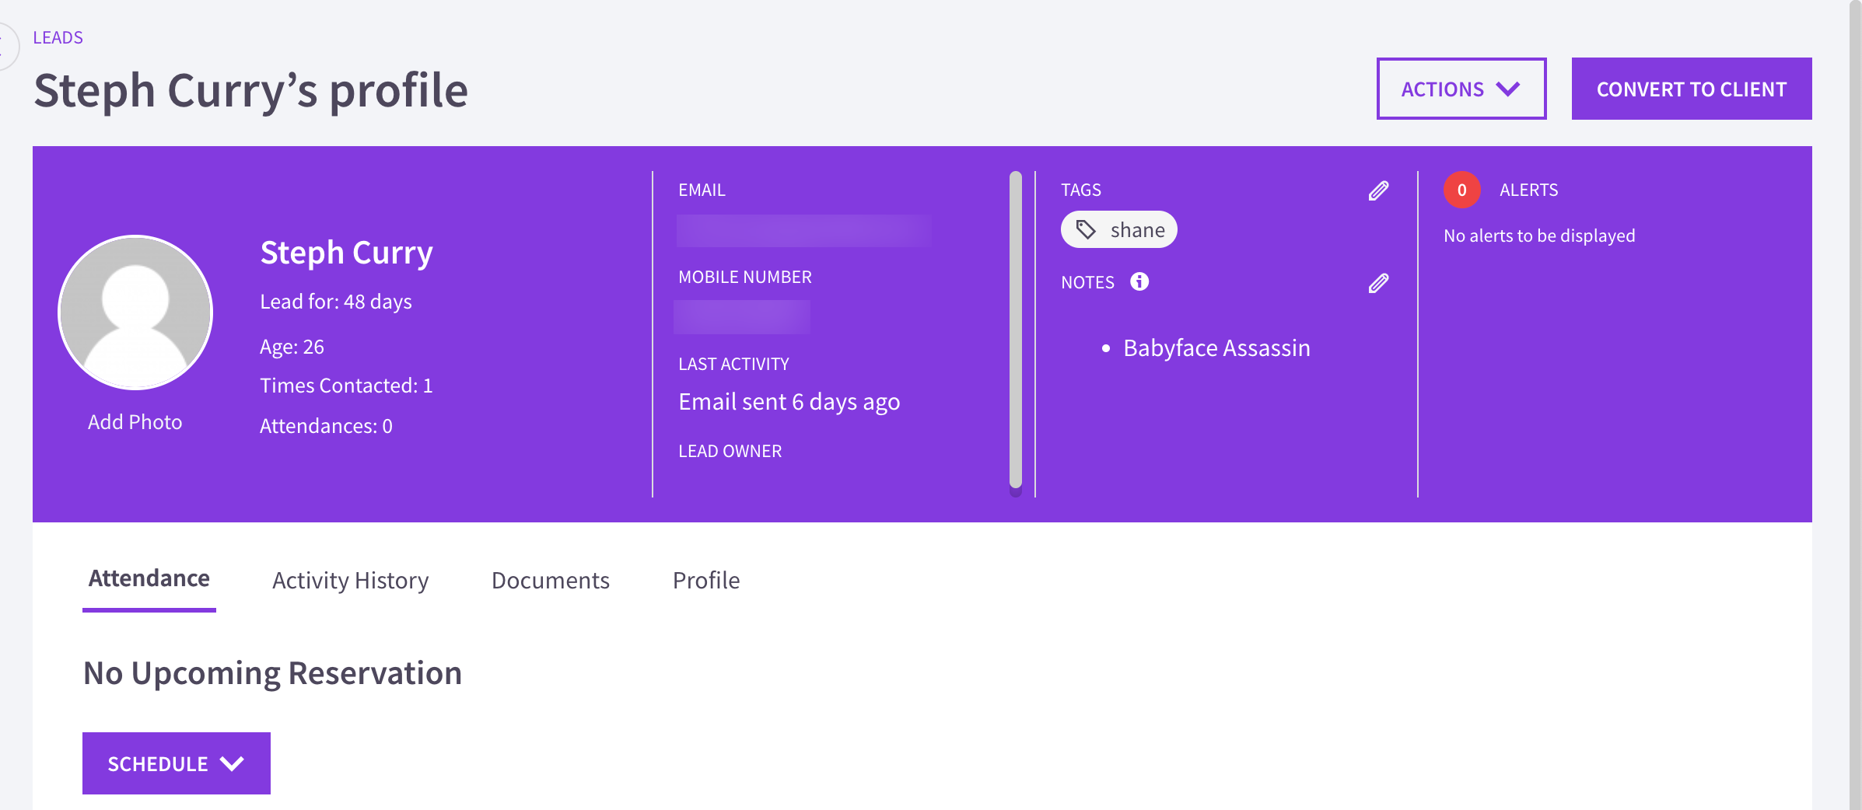The image size is (1862, 810).
Task: Click 'Attendances: 0' text
Action: click(x=326, y=426)
